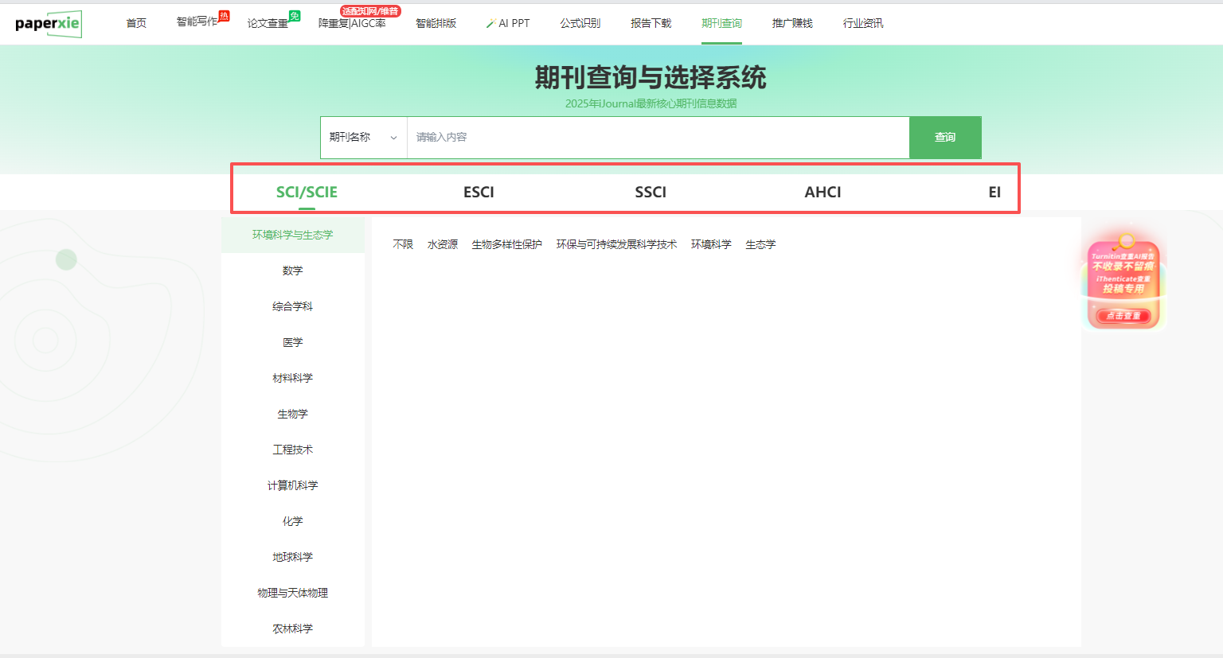This screenshot has width=1223, height=658.
Task: Go to 论文查重 in navigation bar
Action: pos(268,23)
